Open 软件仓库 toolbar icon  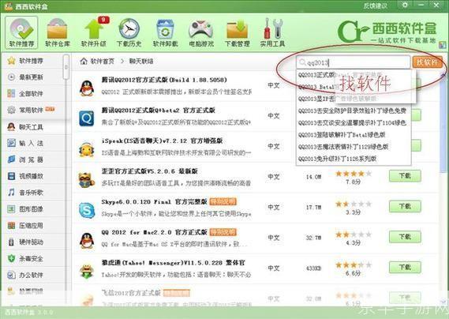[x=58, y=32]
